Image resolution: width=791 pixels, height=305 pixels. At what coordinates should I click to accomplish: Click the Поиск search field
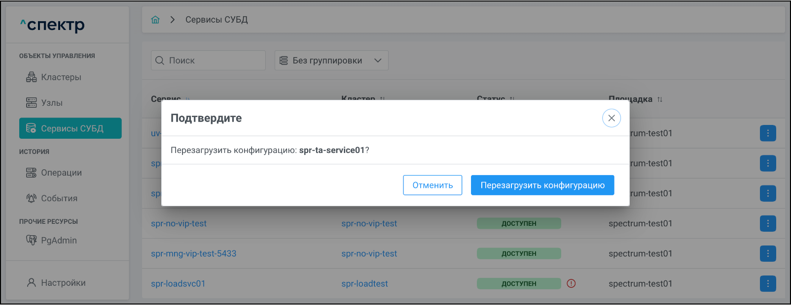(x=208, y=61)
